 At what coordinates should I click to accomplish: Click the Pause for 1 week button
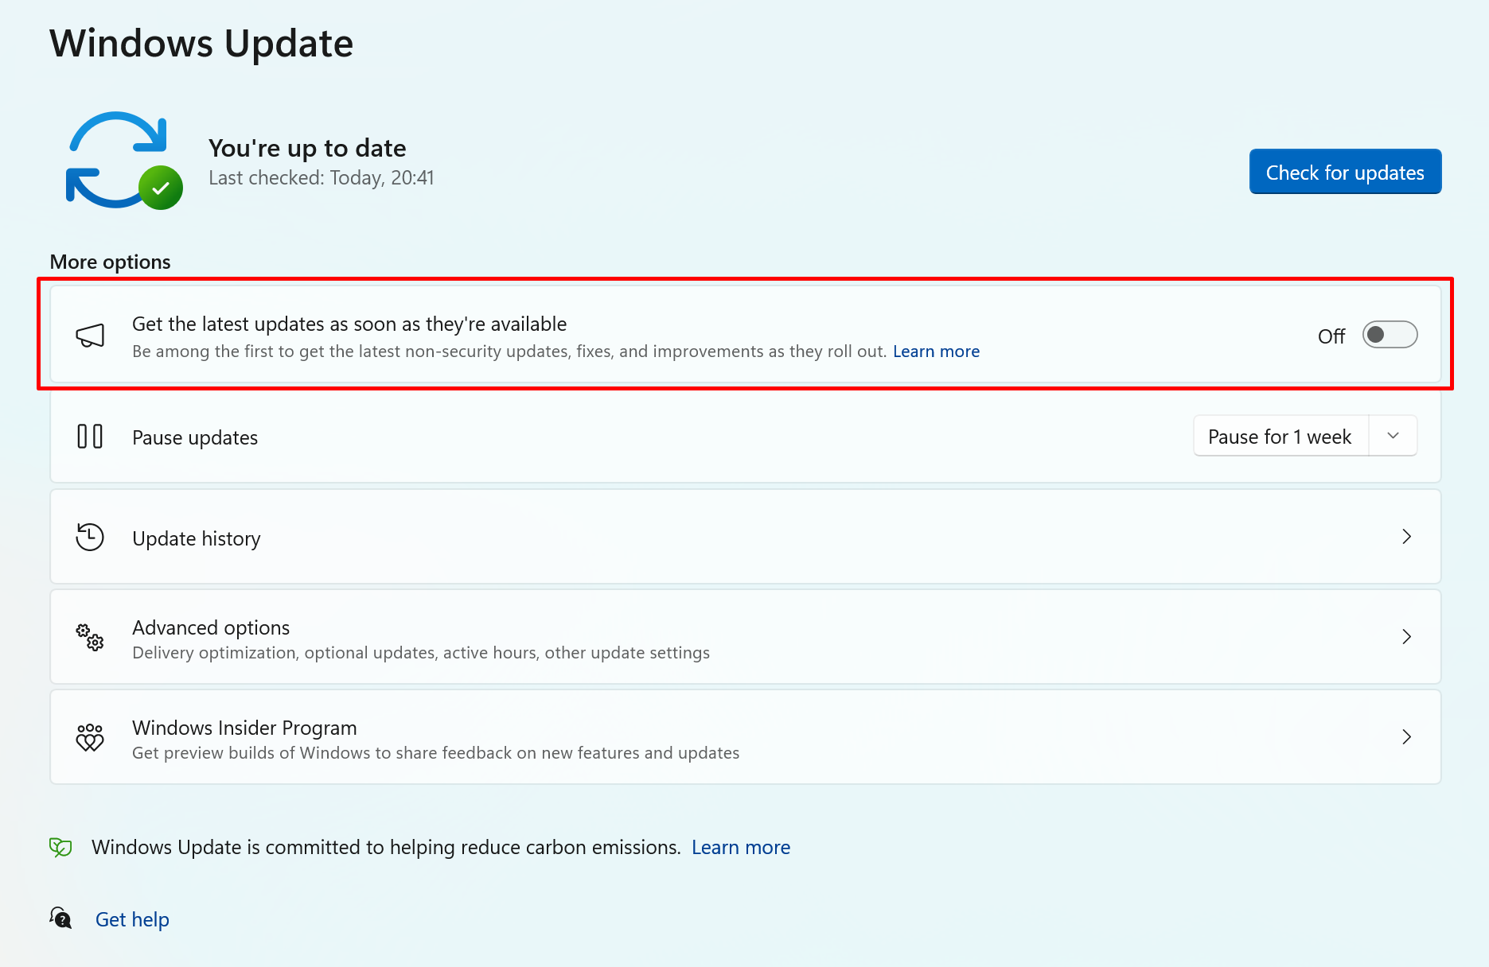click(x=1280, y=436)
